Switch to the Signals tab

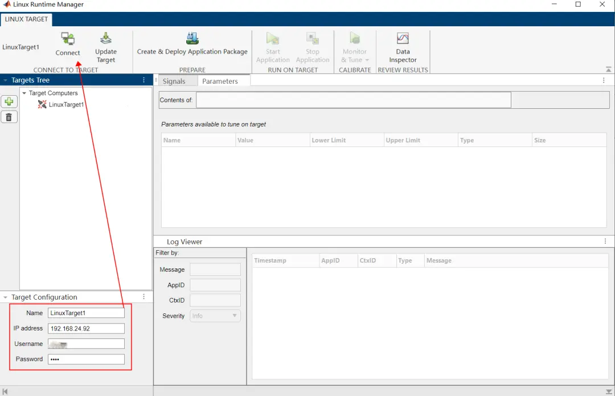[x=174, y=81]
